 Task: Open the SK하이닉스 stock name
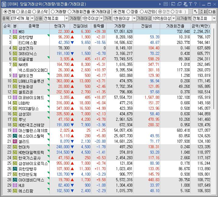(28, 54)
